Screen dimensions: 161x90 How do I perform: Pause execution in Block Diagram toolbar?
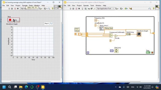[x=79, y=9]
